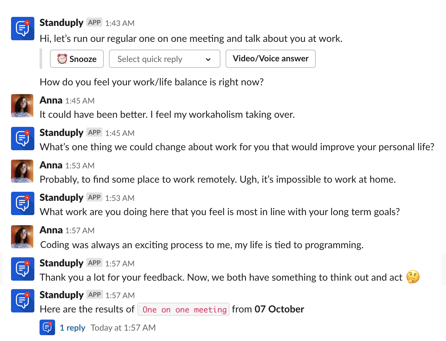446x341 pixels.
Task: Click Standuply avatar on the 1:43 AM message
Action: click(x=23, y=29)
